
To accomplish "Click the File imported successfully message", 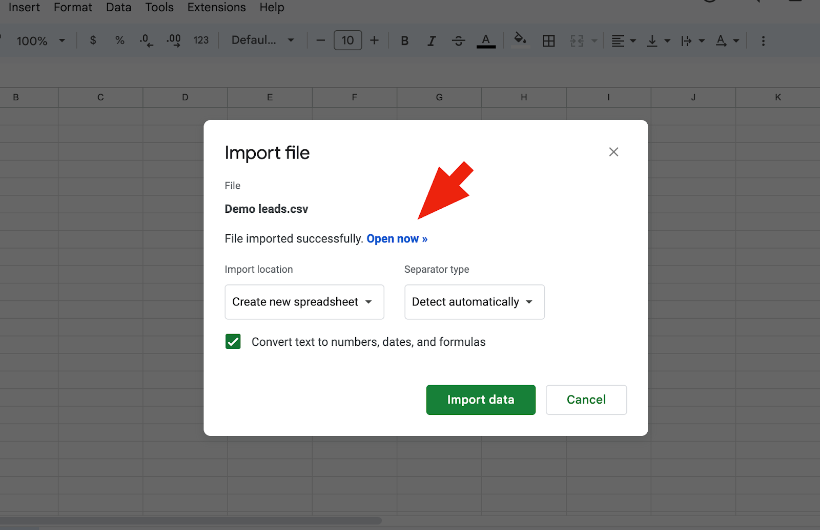I will [294, 239].
